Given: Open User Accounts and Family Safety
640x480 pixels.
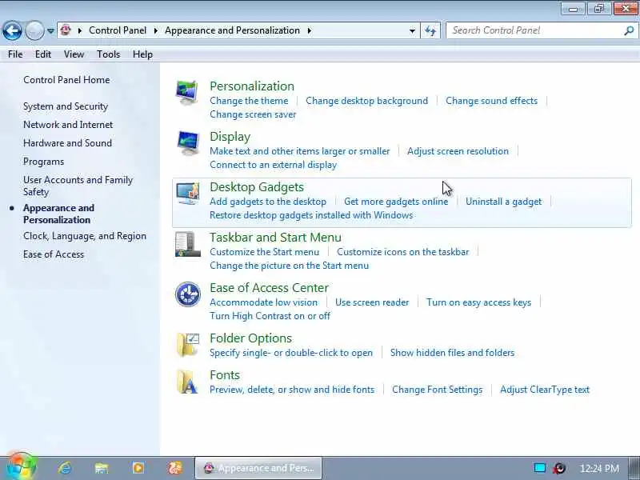Looking at the screenshot, I should pos(78,186).
